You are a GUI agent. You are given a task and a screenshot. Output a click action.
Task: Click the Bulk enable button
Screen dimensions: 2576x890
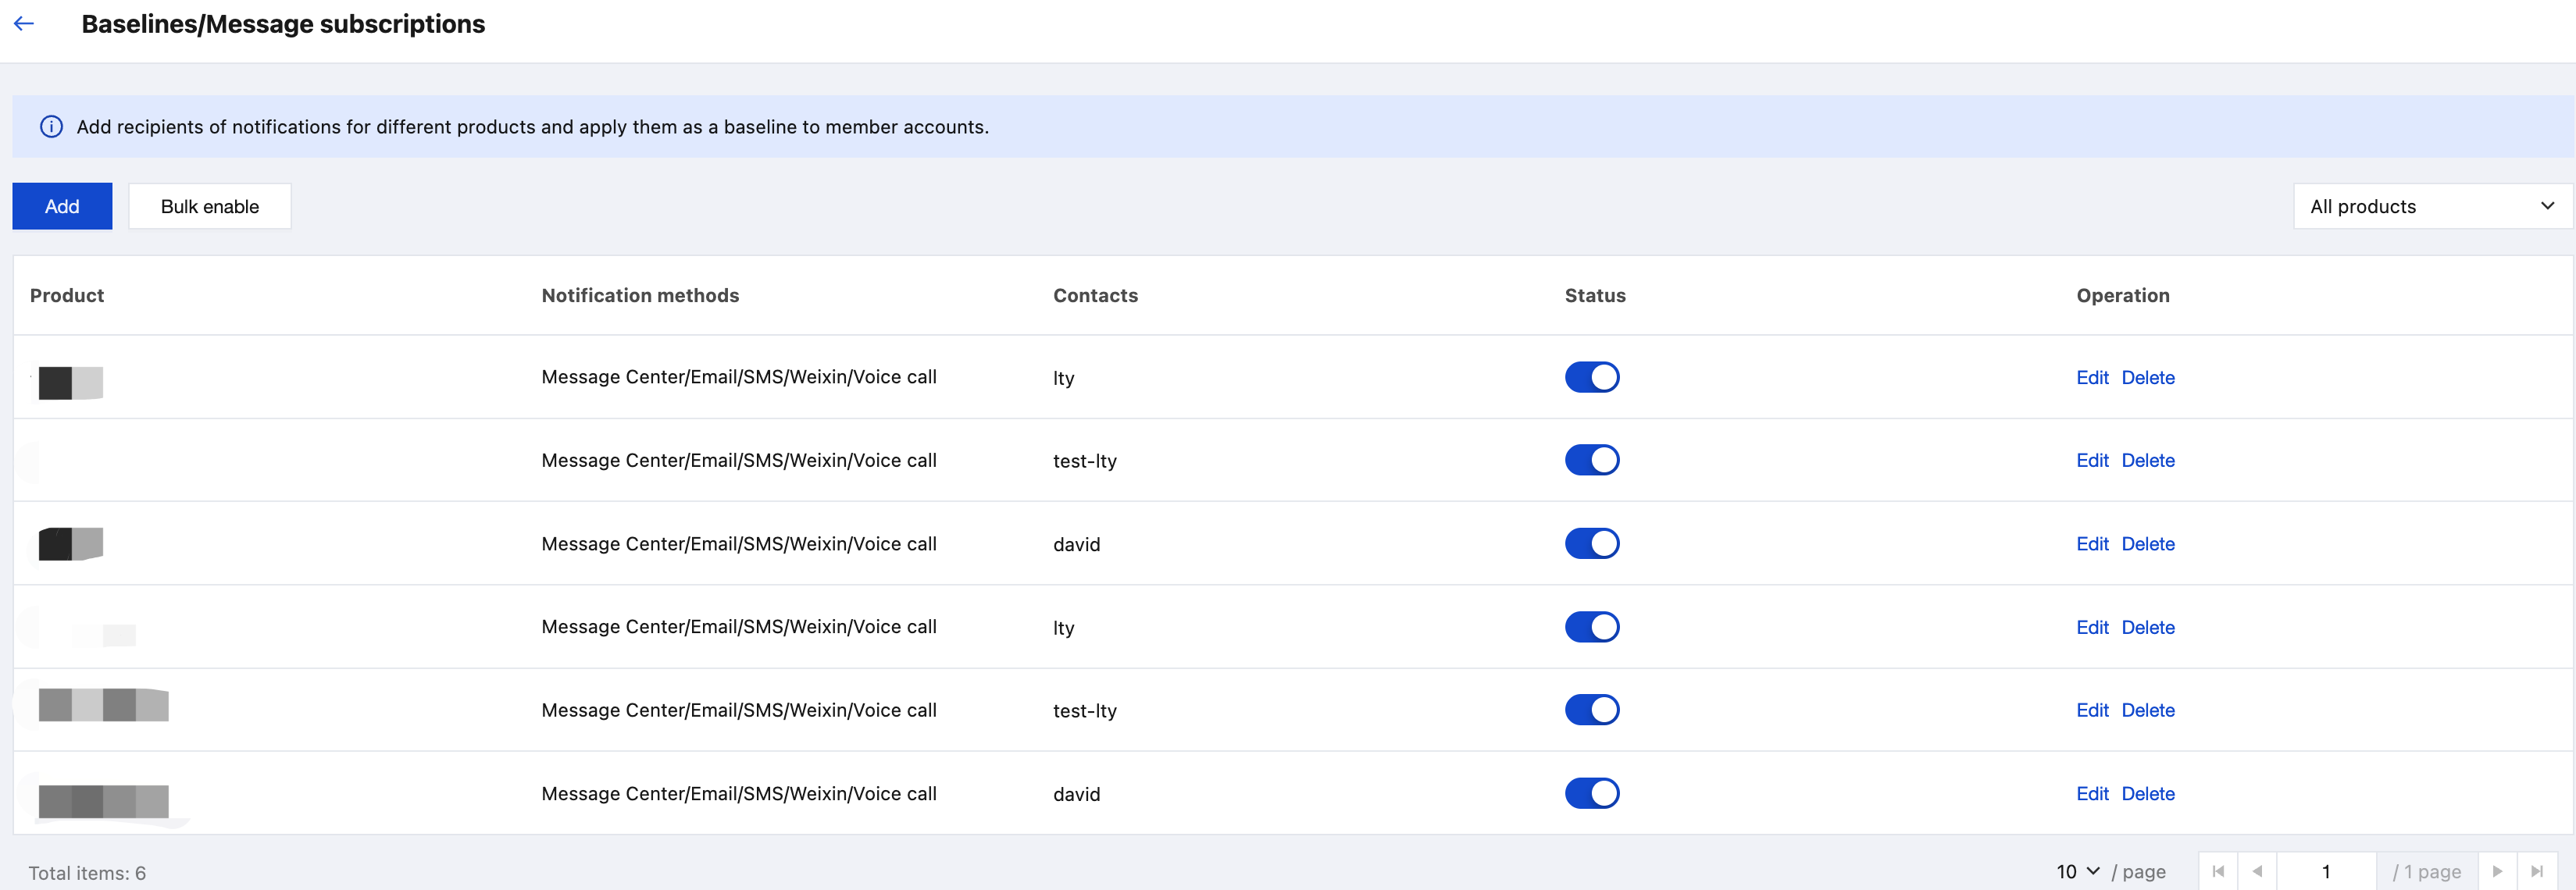coord(210,206)
